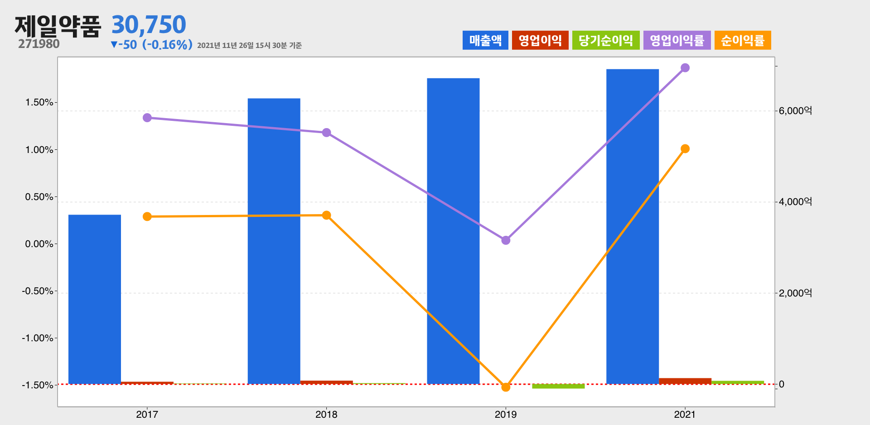Click the 제일약품 company title

coord(58,26)
